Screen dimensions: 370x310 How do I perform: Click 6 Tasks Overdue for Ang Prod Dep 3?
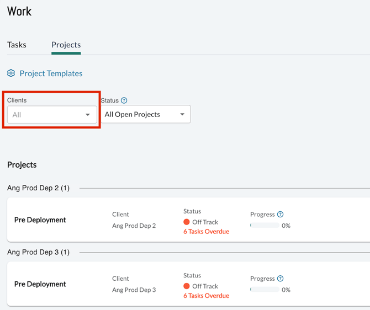coord(206,296)
